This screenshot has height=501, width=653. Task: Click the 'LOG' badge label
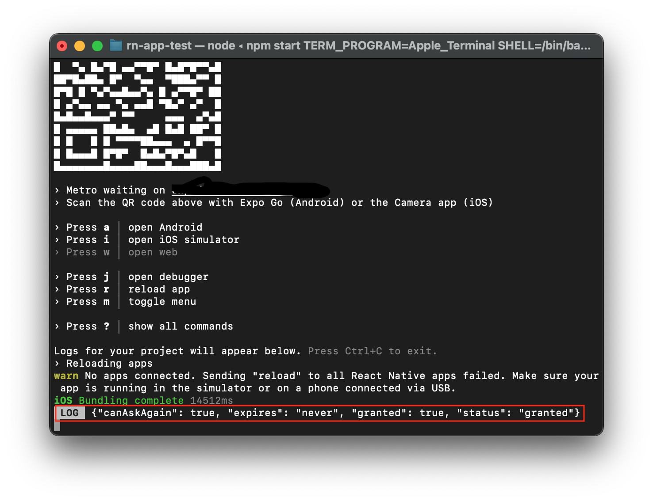click(70, 413)
